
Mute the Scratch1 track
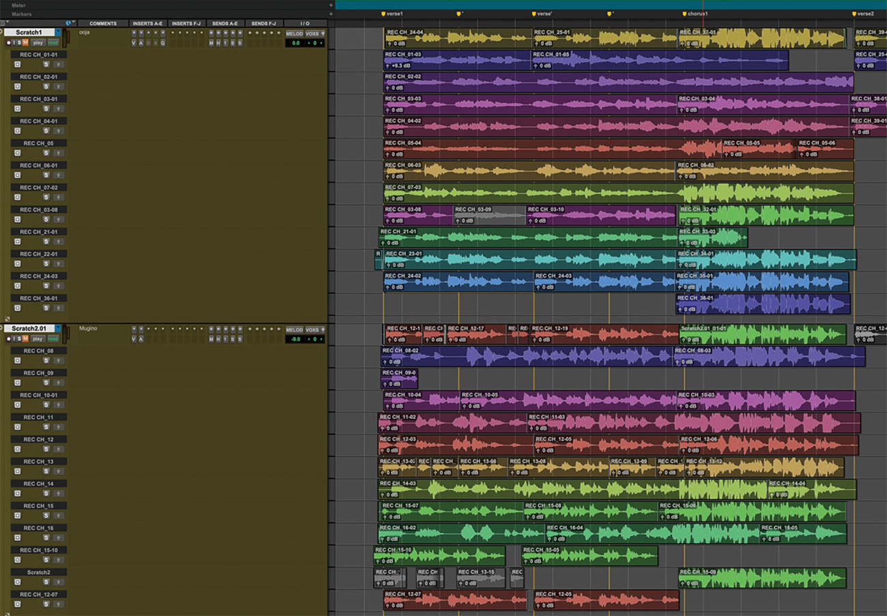click(x=25, y=43)
